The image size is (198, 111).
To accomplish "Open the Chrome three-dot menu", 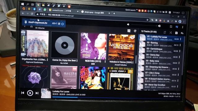I will coord(184,22).
